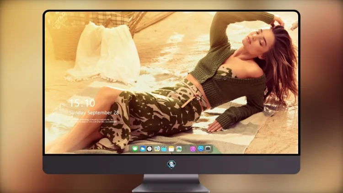Screen dimensions: 343x193
Task: Open the Clock app in dock
Action: [150, 149]
